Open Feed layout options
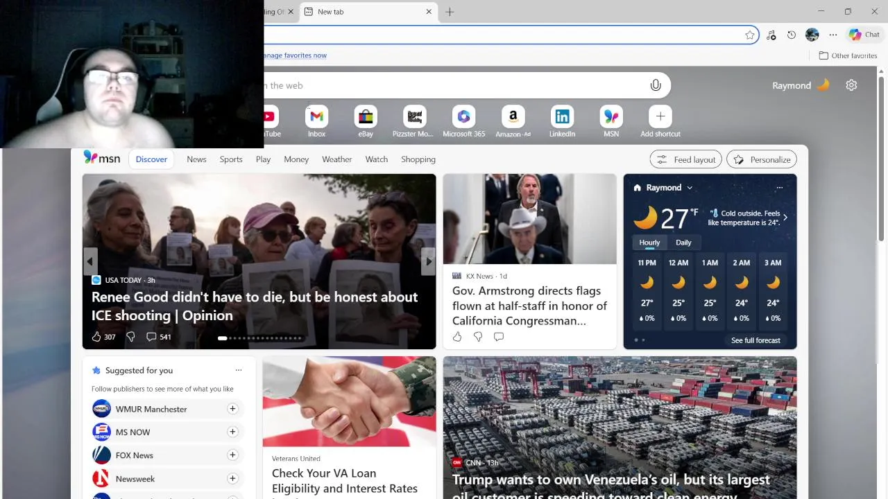The height and width of the screenshot is (499, 888). [x=685, y=159]
